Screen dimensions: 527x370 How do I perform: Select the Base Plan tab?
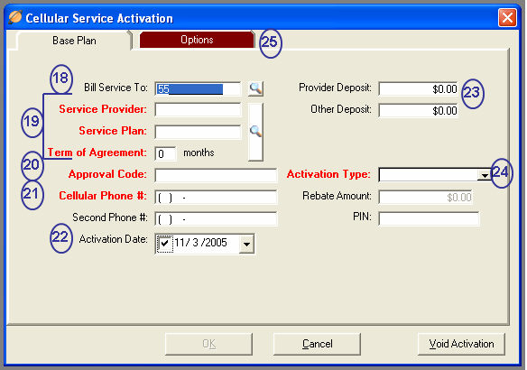(x=74, y=41)
